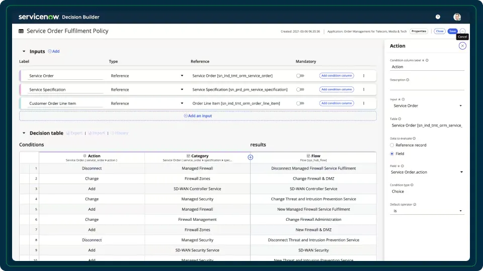Click the info icon next to Description
The image size is (483, 271).
tap(408, 80)
